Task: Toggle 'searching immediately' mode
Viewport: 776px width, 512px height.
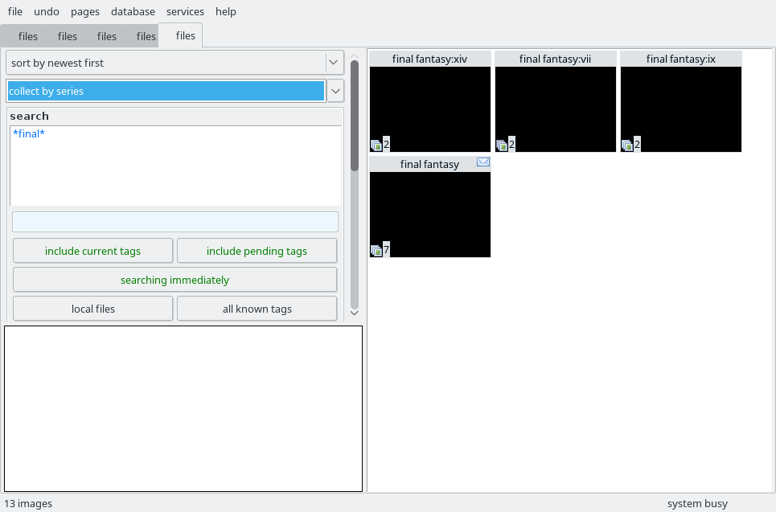Action: point(175,280)
